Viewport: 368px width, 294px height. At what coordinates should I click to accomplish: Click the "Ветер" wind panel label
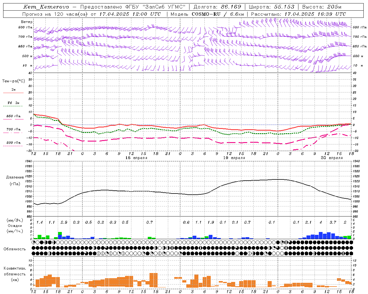(27, 22)
